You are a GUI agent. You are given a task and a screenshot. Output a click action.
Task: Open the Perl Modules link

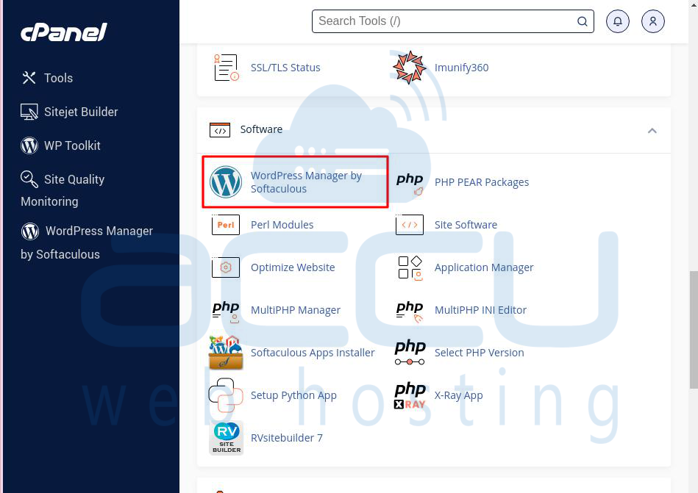[x=282, y=225]
